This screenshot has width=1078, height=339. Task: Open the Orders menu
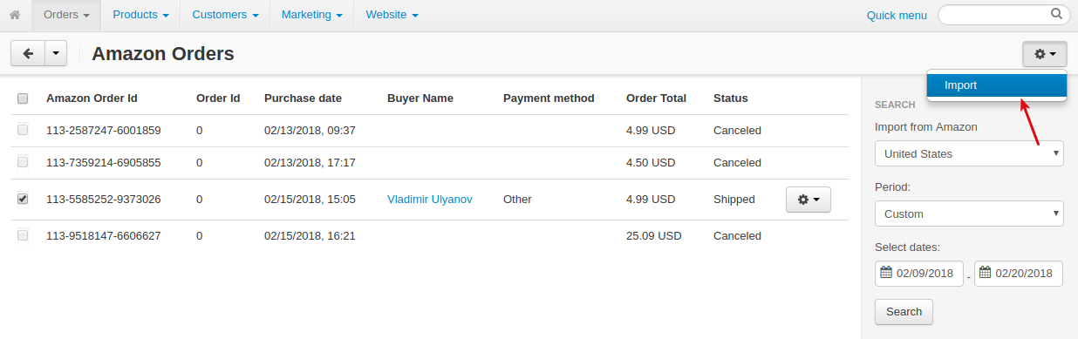coord(66,15)
